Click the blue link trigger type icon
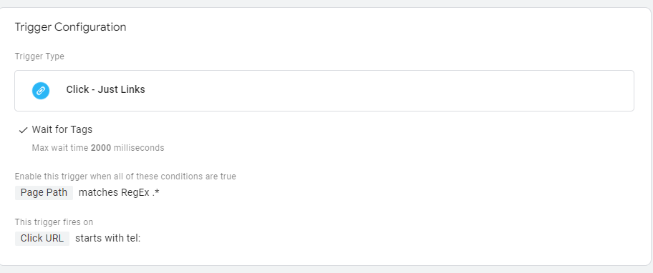 pos(41,91)
